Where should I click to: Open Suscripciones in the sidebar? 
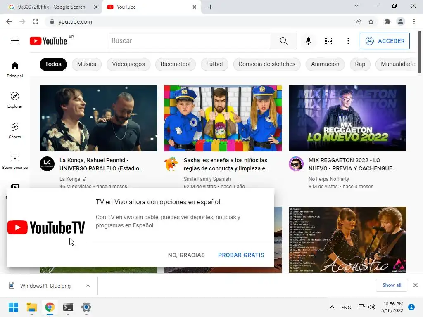[15, 161]
